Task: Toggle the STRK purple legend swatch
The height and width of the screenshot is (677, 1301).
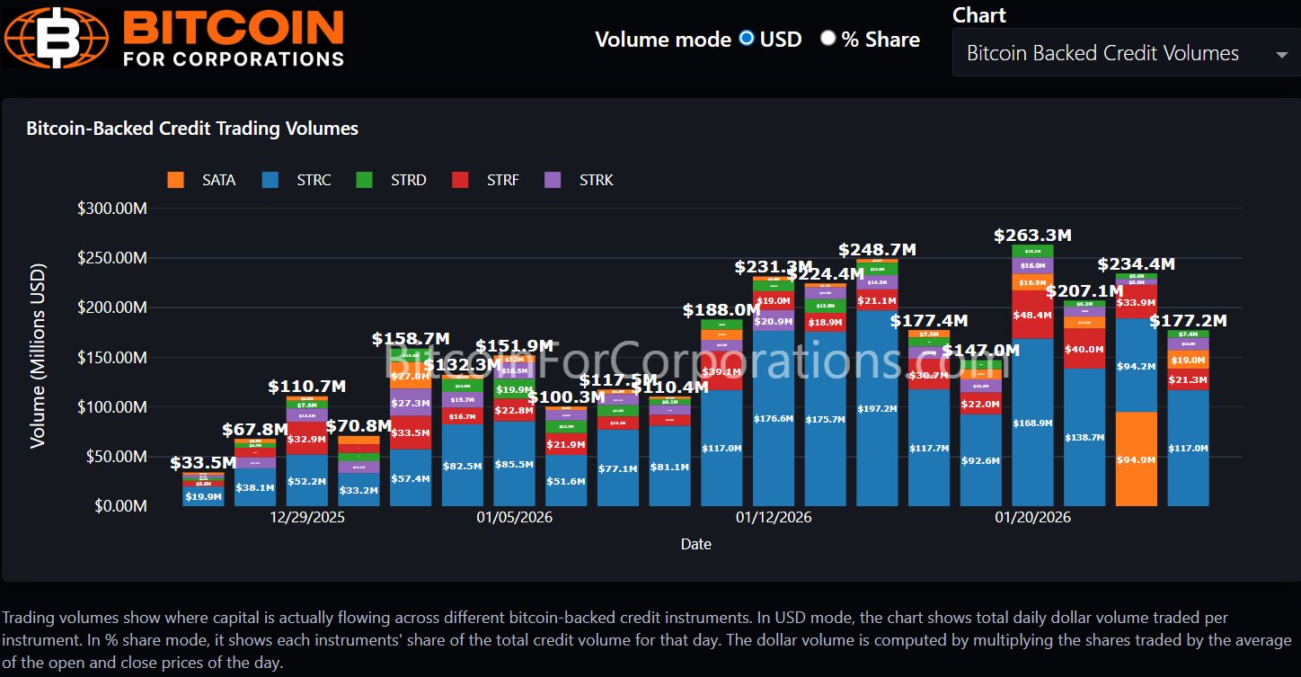Action: 553,180
